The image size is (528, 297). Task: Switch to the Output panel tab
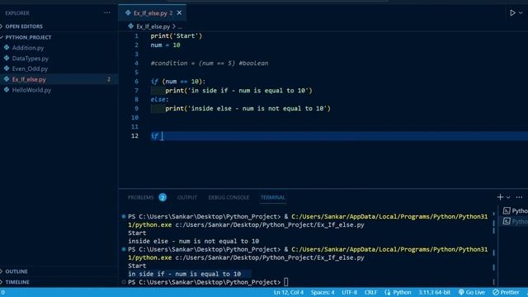click(187, 197)
